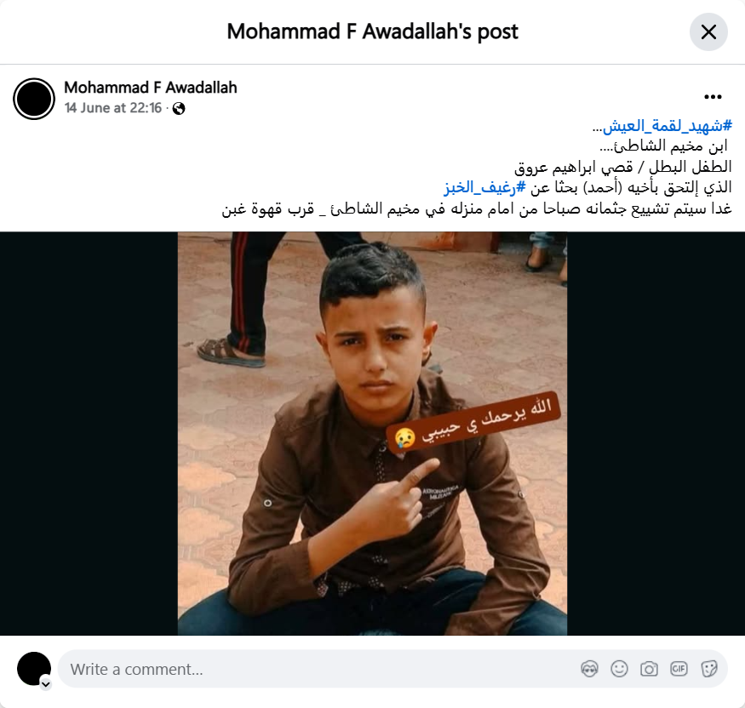Open the hashtag رغيف_الخبز
This screenshot has width=745, height=708.
coord(484,187)
